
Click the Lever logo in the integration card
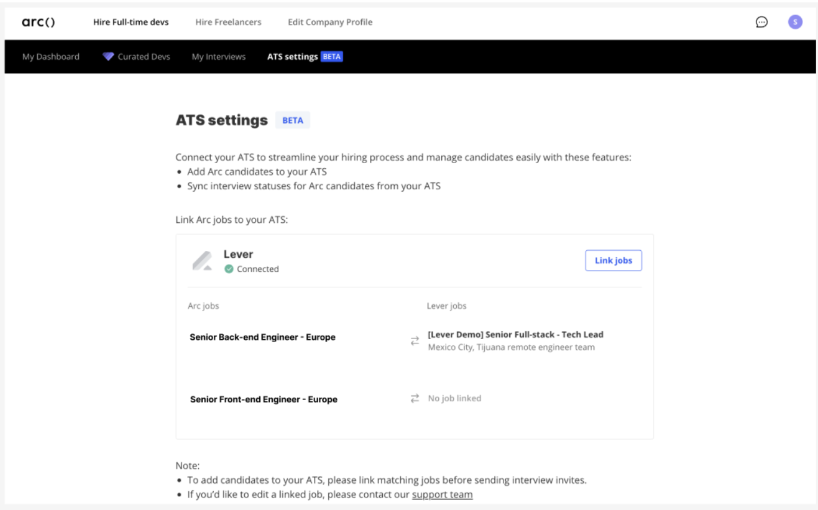click(x=203, y=260)
